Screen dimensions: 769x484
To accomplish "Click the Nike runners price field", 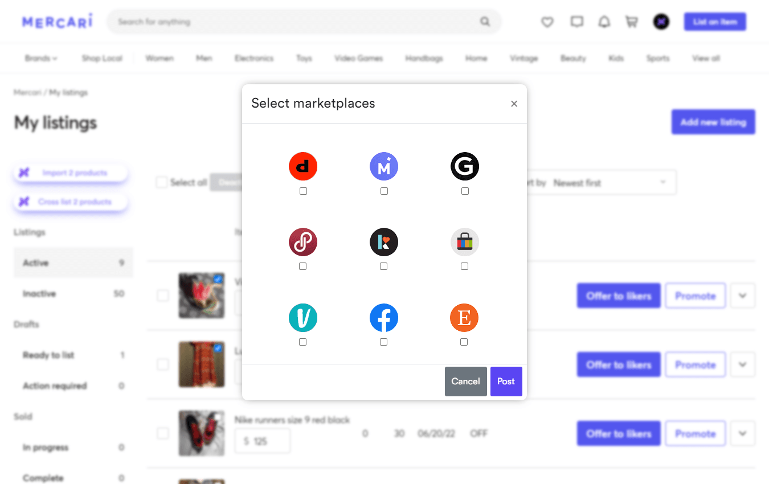I will [x=263, y=441].
